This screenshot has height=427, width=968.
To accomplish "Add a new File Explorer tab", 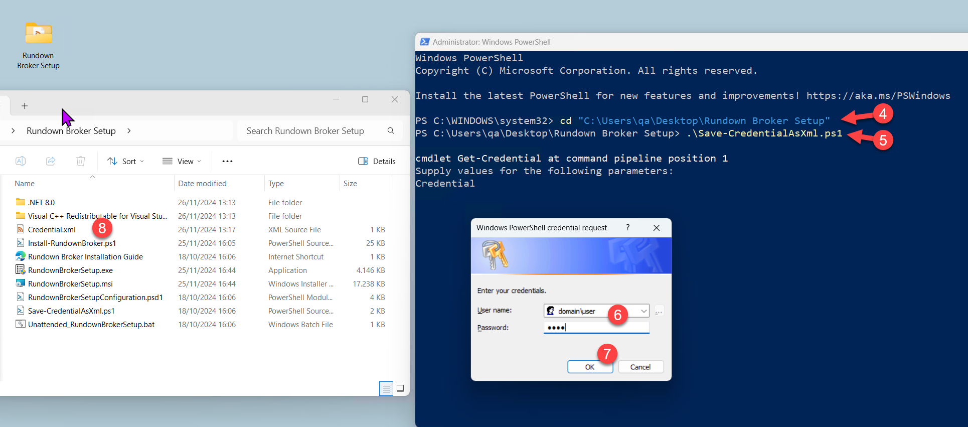I will pyautogui.click(x=25, y=106).
